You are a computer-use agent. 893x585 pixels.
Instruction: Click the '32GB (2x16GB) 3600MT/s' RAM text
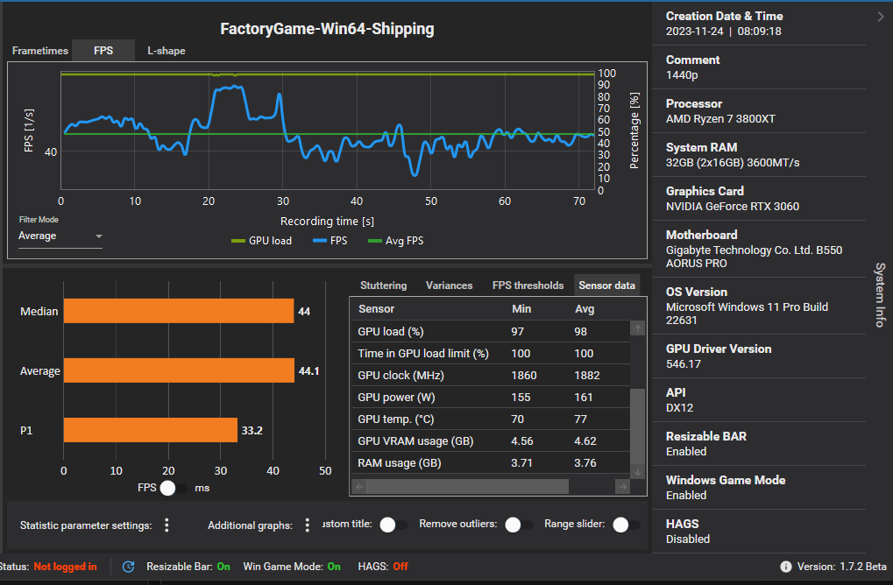pos(733,163)
